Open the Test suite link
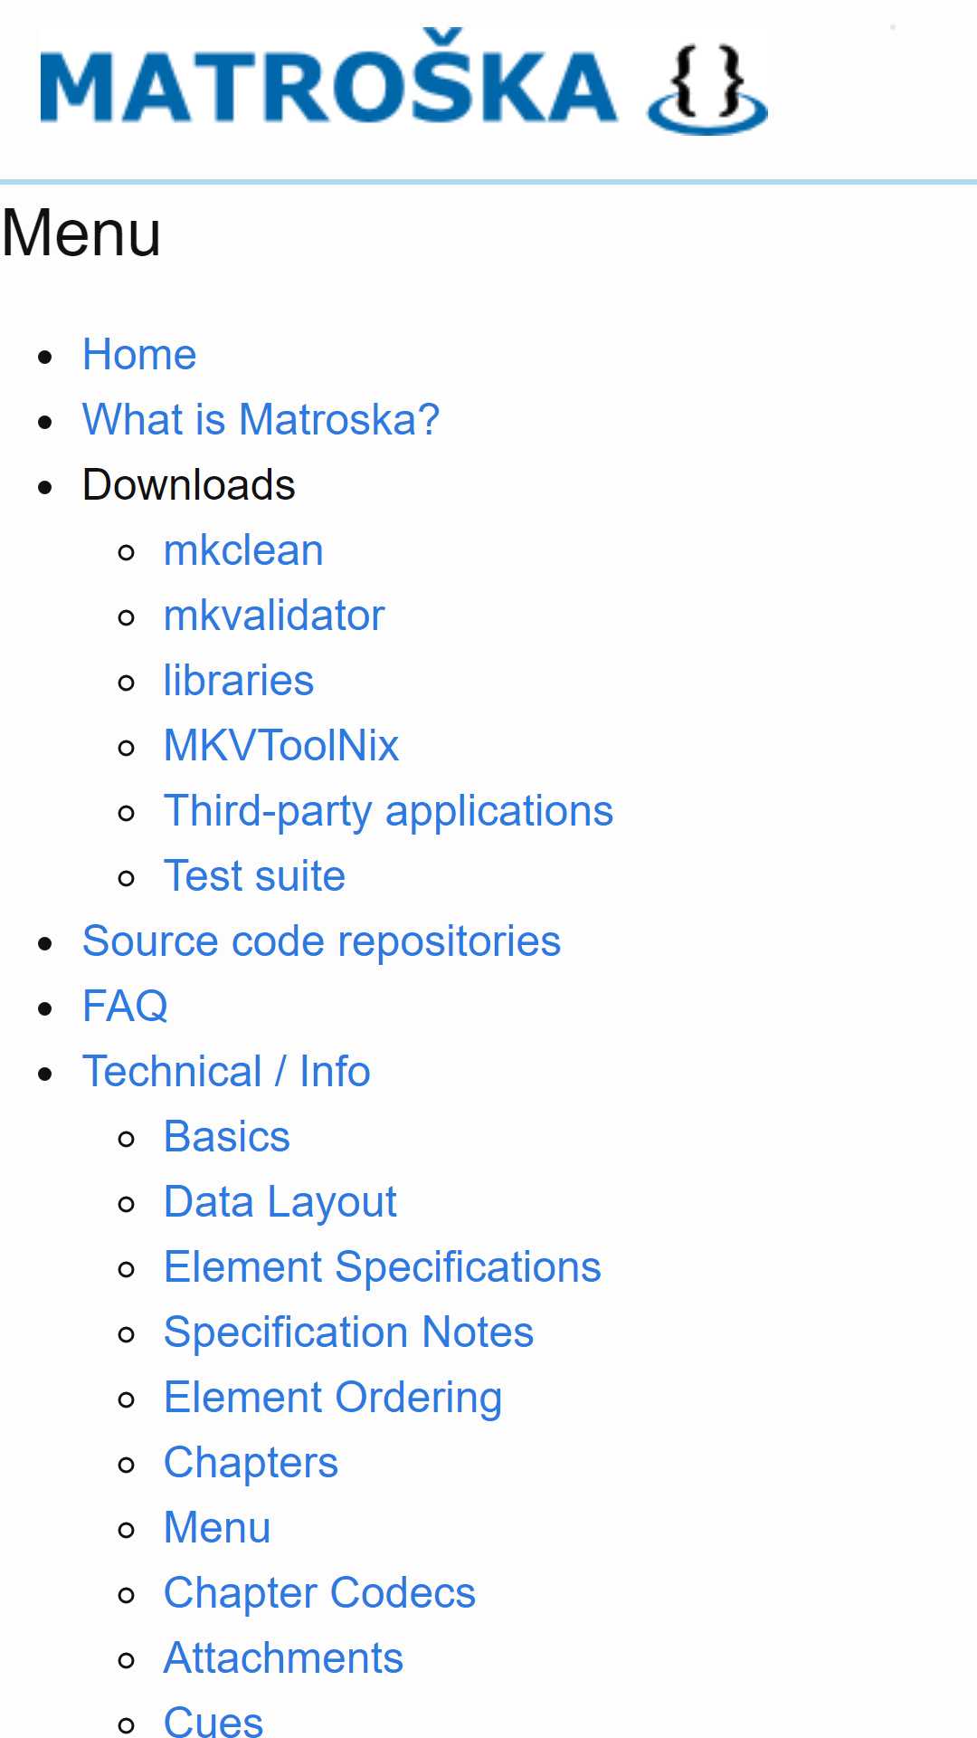 coord(254,876)
